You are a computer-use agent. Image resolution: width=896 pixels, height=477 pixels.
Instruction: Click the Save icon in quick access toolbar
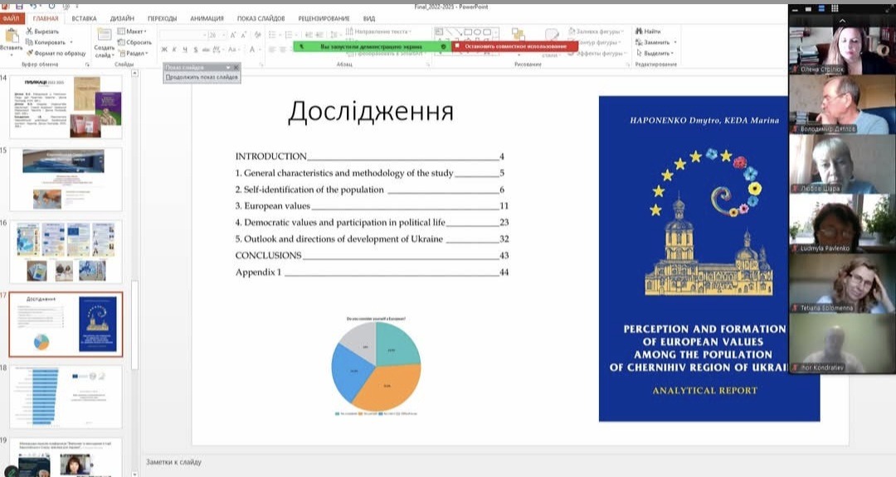(18, 6)
